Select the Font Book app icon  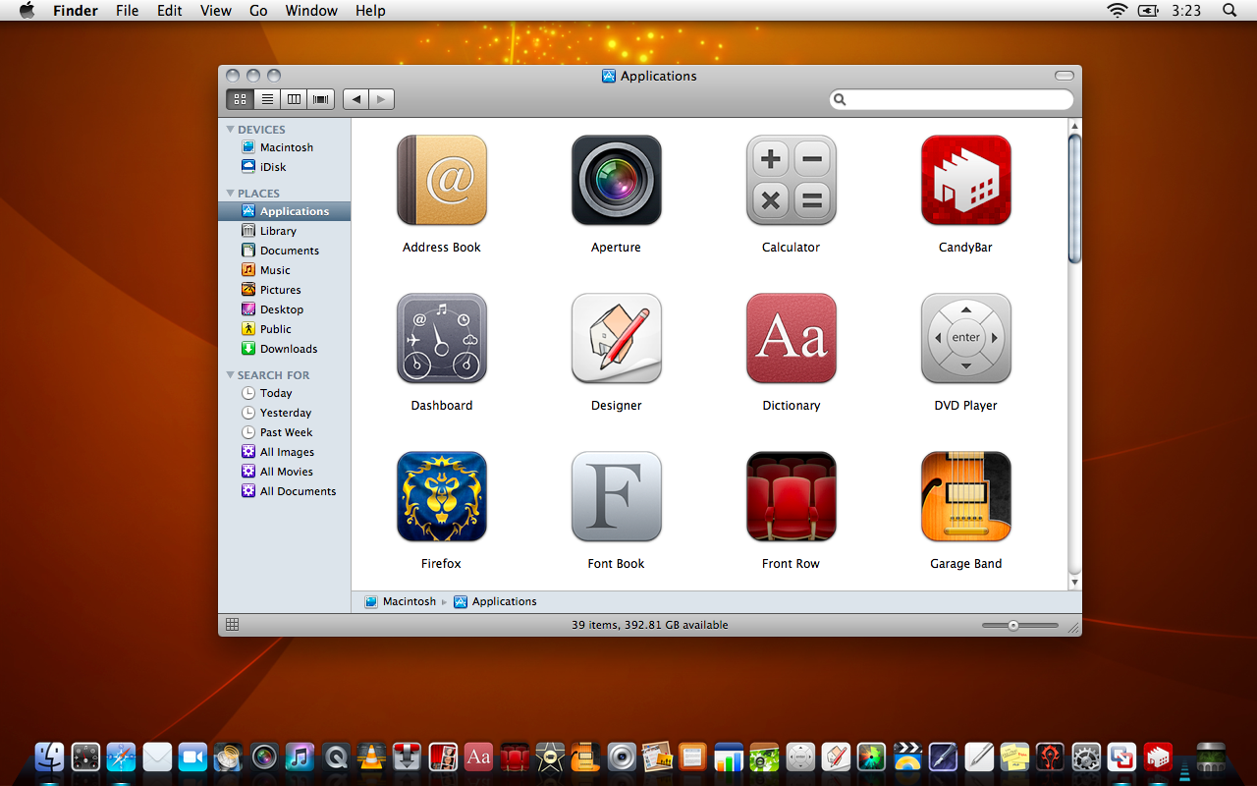[x=617, y=497]
